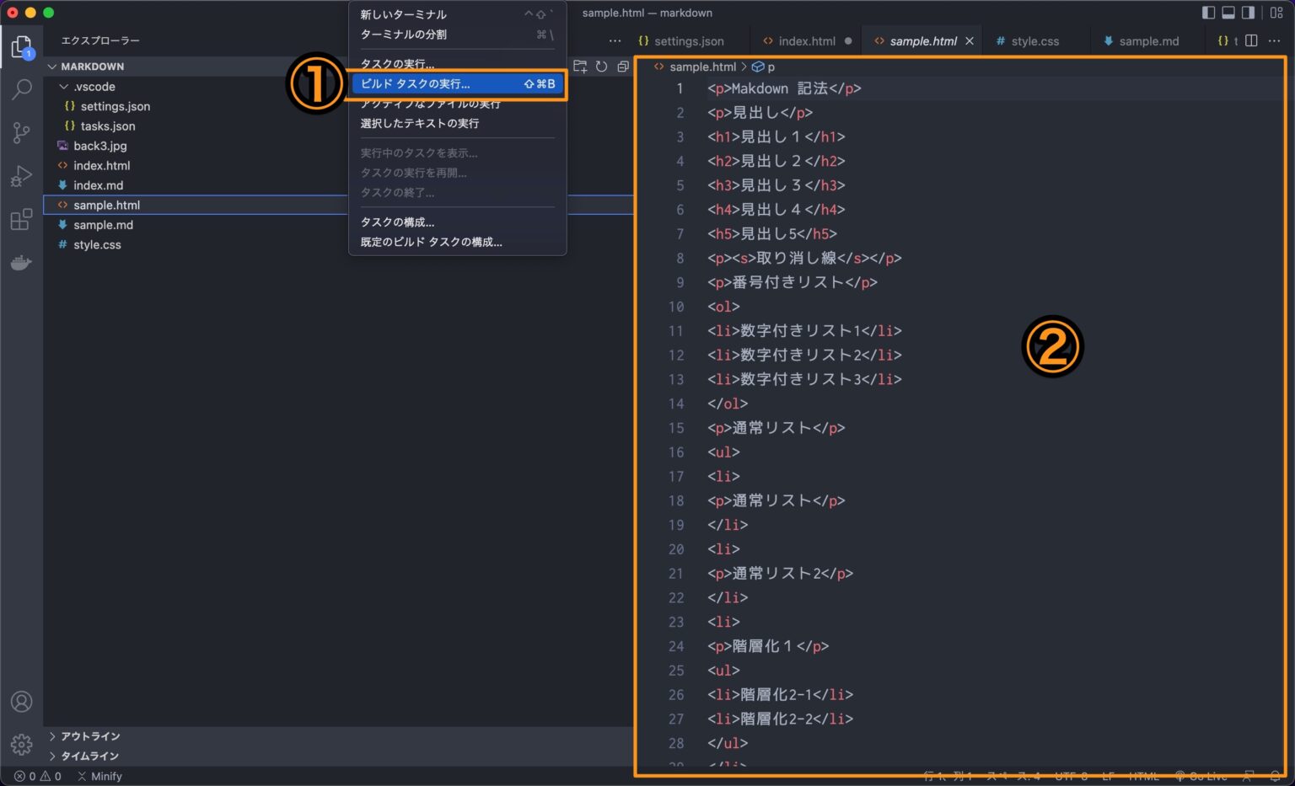Select the Source Control icon in activity bar
Screen dimensions: 1295x786
tap(21, 132)
